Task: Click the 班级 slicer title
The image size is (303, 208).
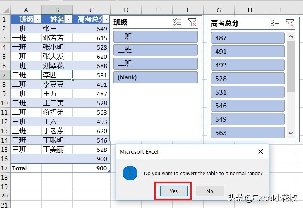Action: pos(120,22)
